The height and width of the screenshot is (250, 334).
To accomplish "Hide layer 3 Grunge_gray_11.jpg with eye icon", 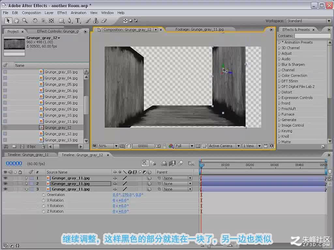I will 5,189.
